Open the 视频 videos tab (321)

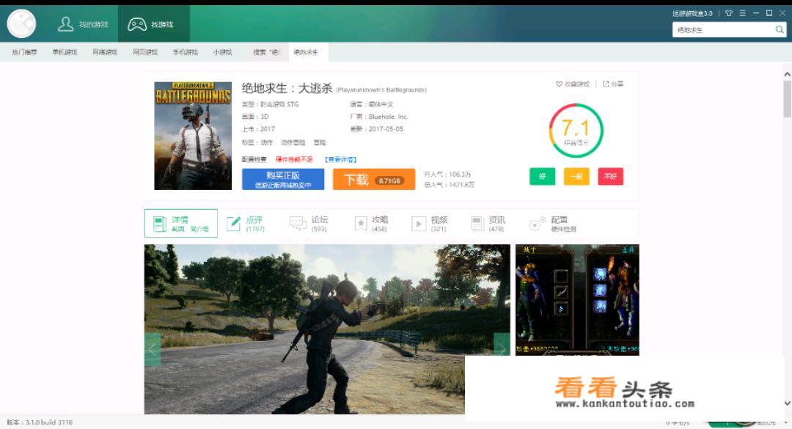(x=430, y=224)
